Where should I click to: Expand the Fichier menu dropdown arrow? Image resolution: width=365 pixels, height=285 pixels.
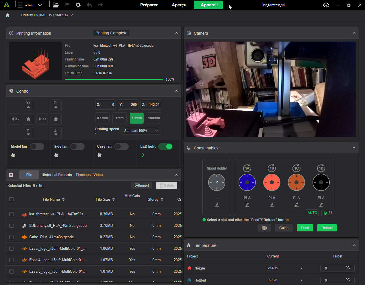tap(40, 5)
